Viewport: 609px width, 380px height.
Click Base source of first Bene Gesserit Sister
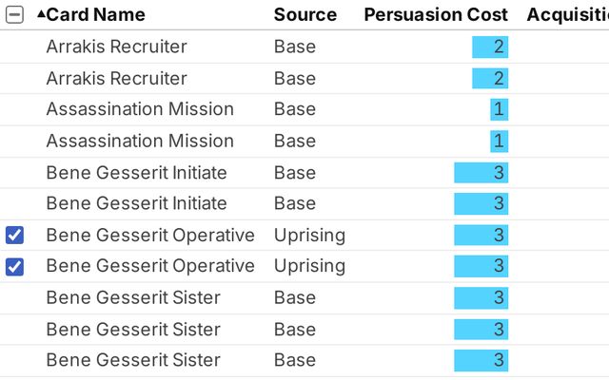294,297
